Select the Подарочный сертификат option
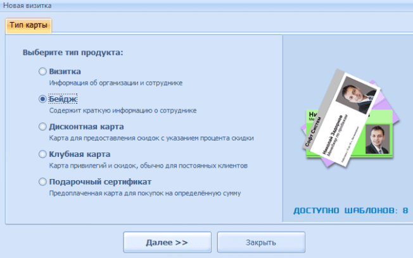 [x=42, y=181]
